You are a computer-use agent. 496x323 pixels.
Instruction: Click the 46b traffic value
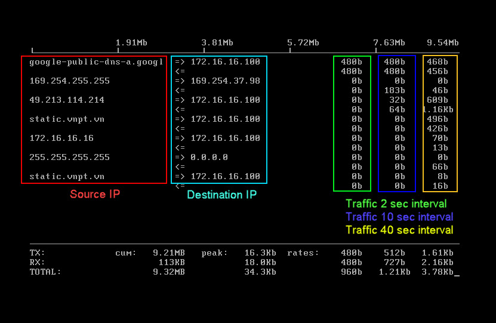(x=440, y=91)
